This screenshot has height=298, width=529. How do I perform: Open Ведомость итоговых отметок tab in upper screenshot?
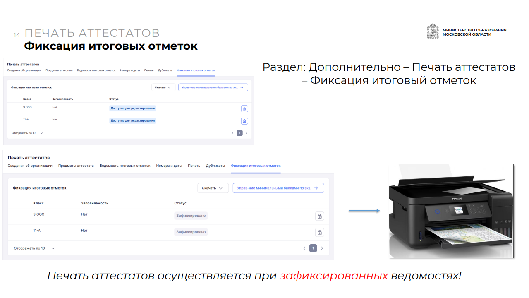point(96,70)
